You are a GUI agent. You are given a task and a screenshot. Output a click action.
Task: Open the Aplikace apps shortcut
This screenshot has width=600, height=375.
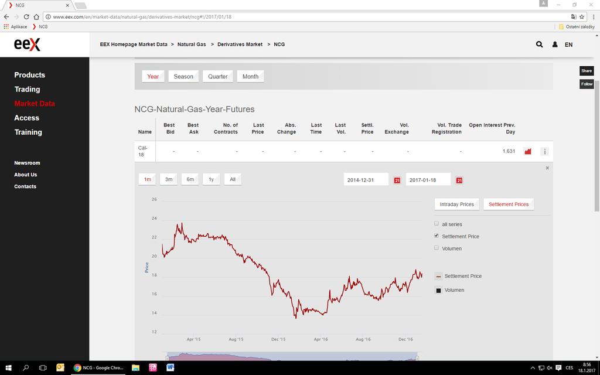pyautogui.click(x=15, y=27)
